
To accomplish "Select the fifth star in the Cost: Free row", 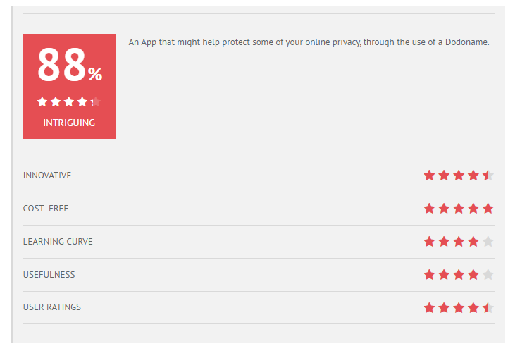I will coord(488,209).
